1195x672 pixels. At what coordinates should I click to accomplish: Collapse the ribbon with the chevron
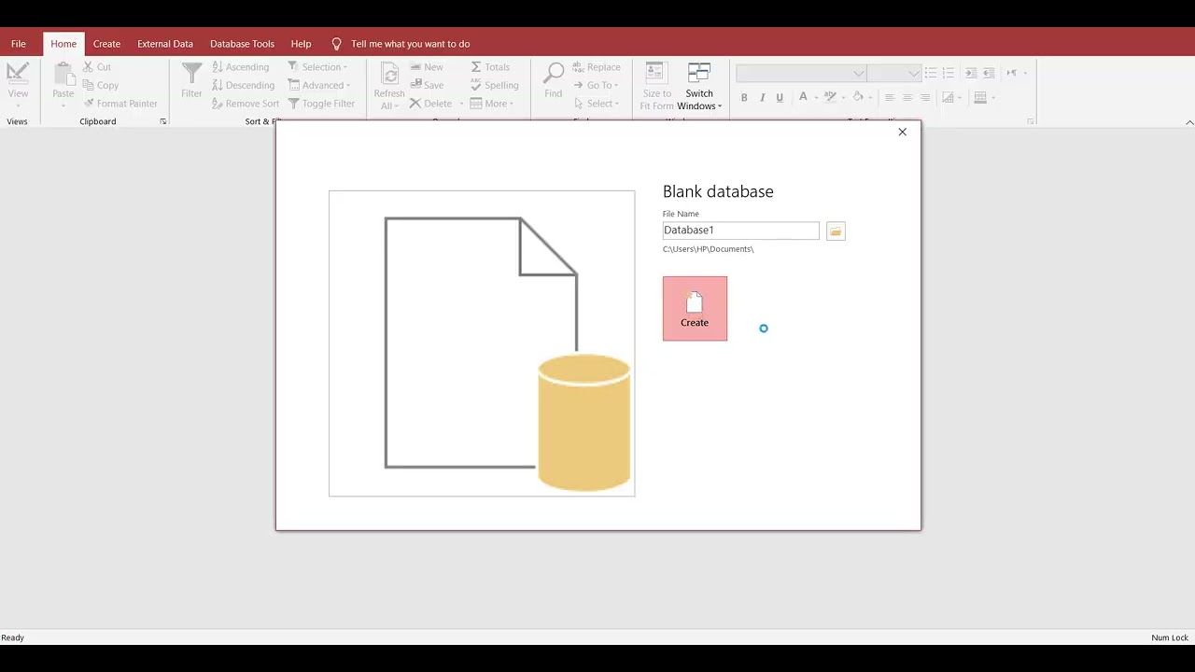click(x=1189, y=122)
